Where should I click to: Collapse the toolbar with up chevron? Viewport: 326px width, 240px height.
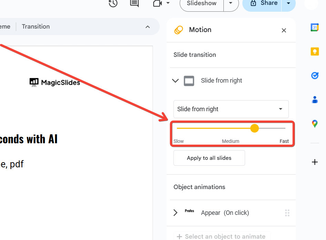(148, 27)
